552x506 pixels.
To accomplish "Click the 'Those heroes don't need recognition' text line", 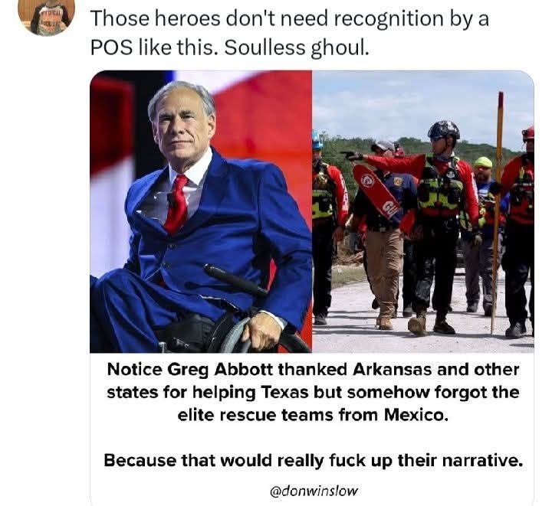I will pyautogui.click(x=289, y=18).
